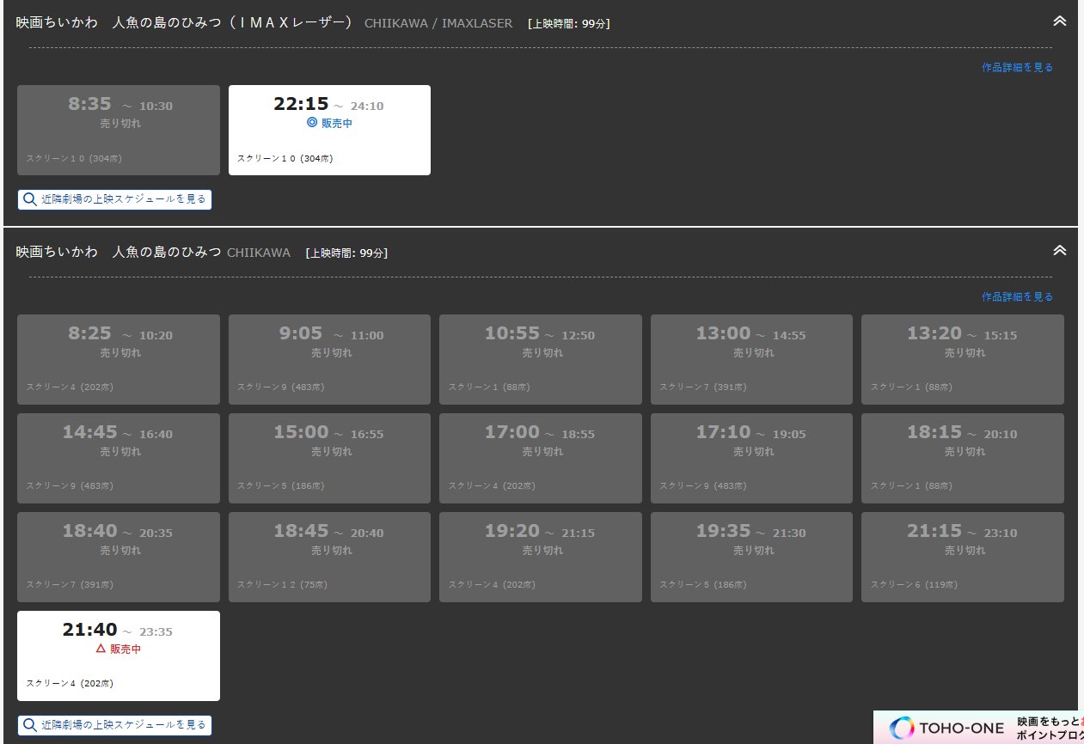The width and height of the screenshot is (1084, 744).
Task: Click the sold-out 8:35 IMAX showtime
Action: 119,130
